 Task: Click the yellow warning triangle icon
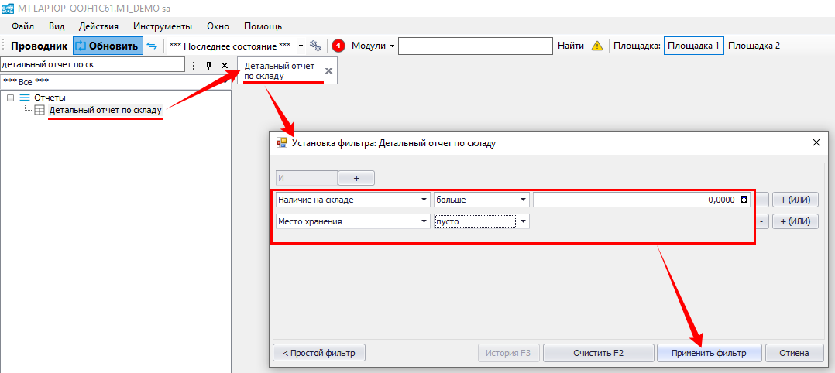[596, 46]
